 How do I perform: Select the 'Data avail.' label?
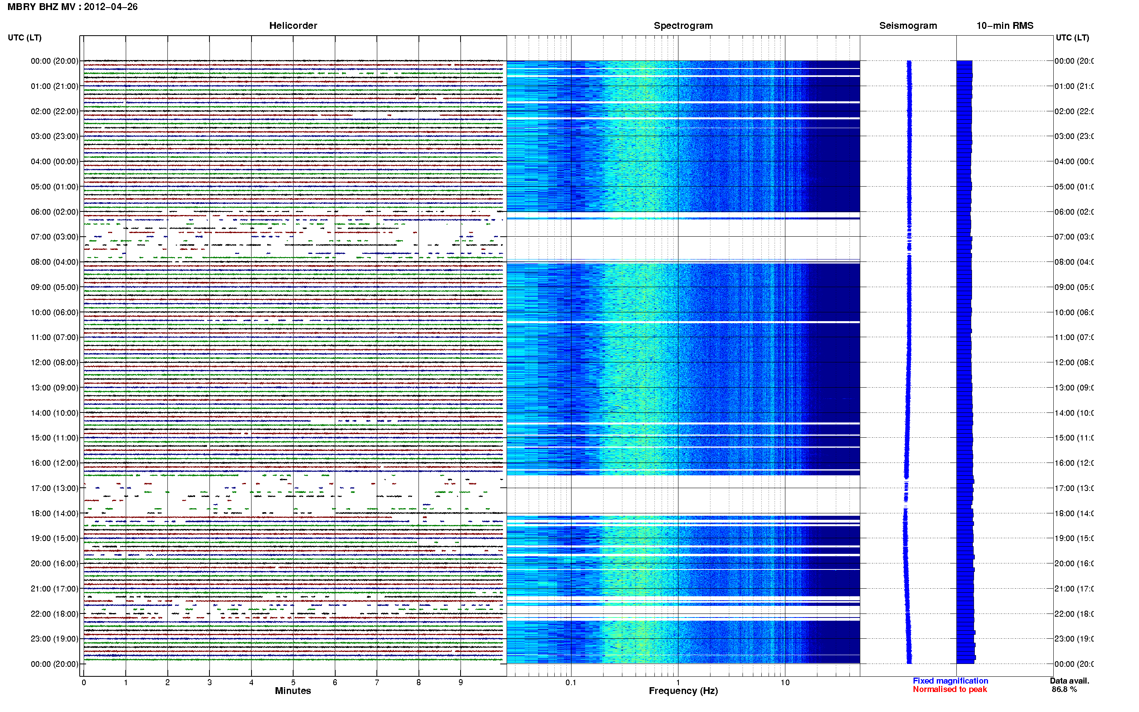[x=1069, y=681]
